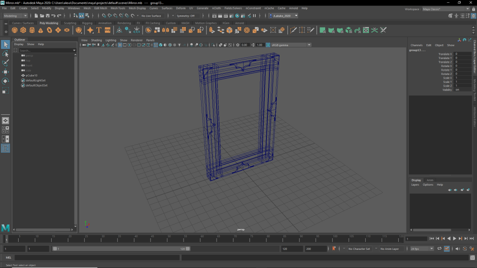The image size is (477, 268).
Task: Click the undo arrow icon
Action: pos(53,16)
